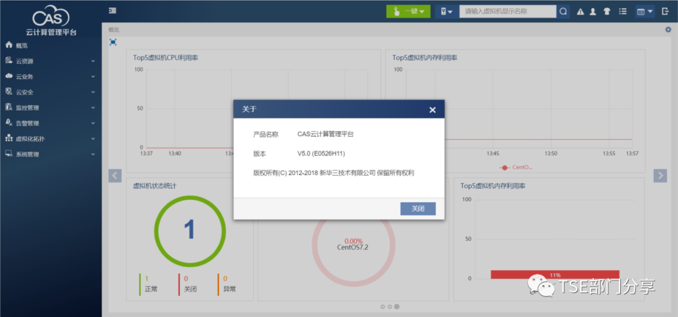Toggle the sidebar collapse hamburger icon
The width and height of the screenshot is (678, 317).
[112, 11]
